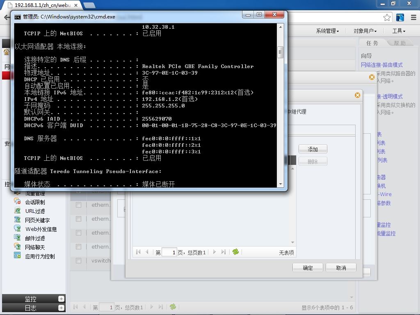The image size is (420, 315).
Task: Click the bookmark star icon in address bar
Action: click(387, 18)
